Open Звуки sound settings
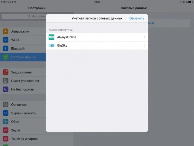 point(23,130)
